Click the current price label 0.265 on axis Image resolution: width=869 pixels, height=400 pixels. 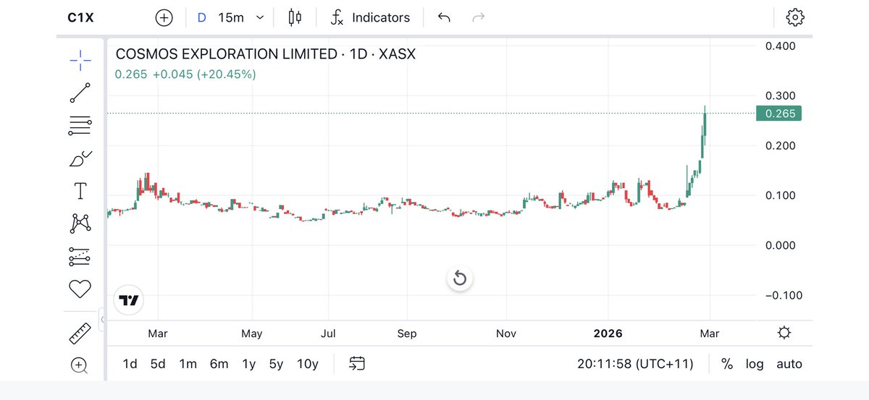pyautogui.click(x=778, y=114)
